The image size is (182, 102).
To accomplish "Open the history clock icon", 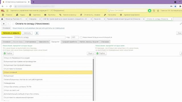I will point(154,11).
